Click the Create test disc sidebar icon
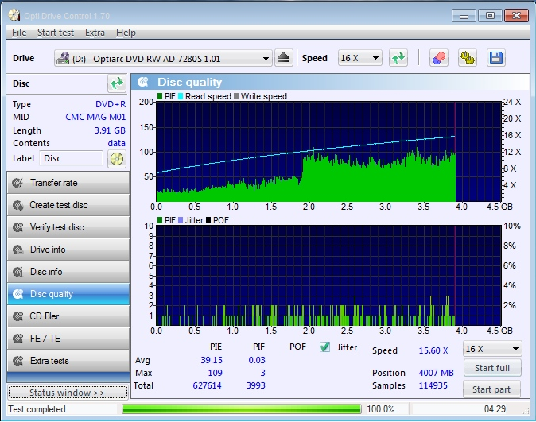Viewport: 536px width, 422px height. (17, 205)
